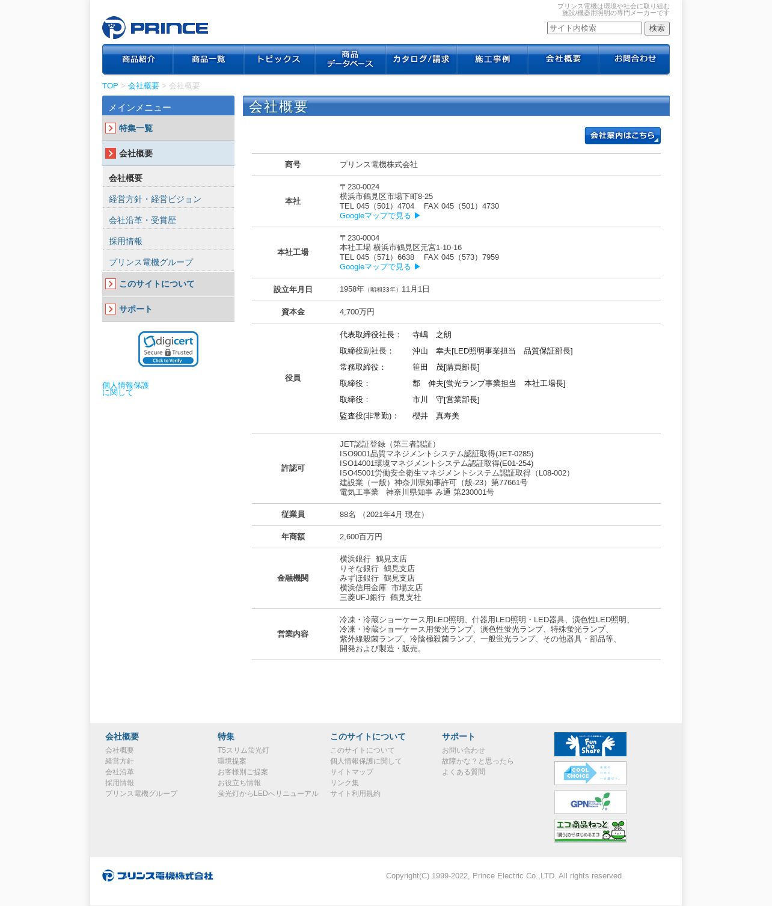Click footer heading 特集

click(226, 736)
